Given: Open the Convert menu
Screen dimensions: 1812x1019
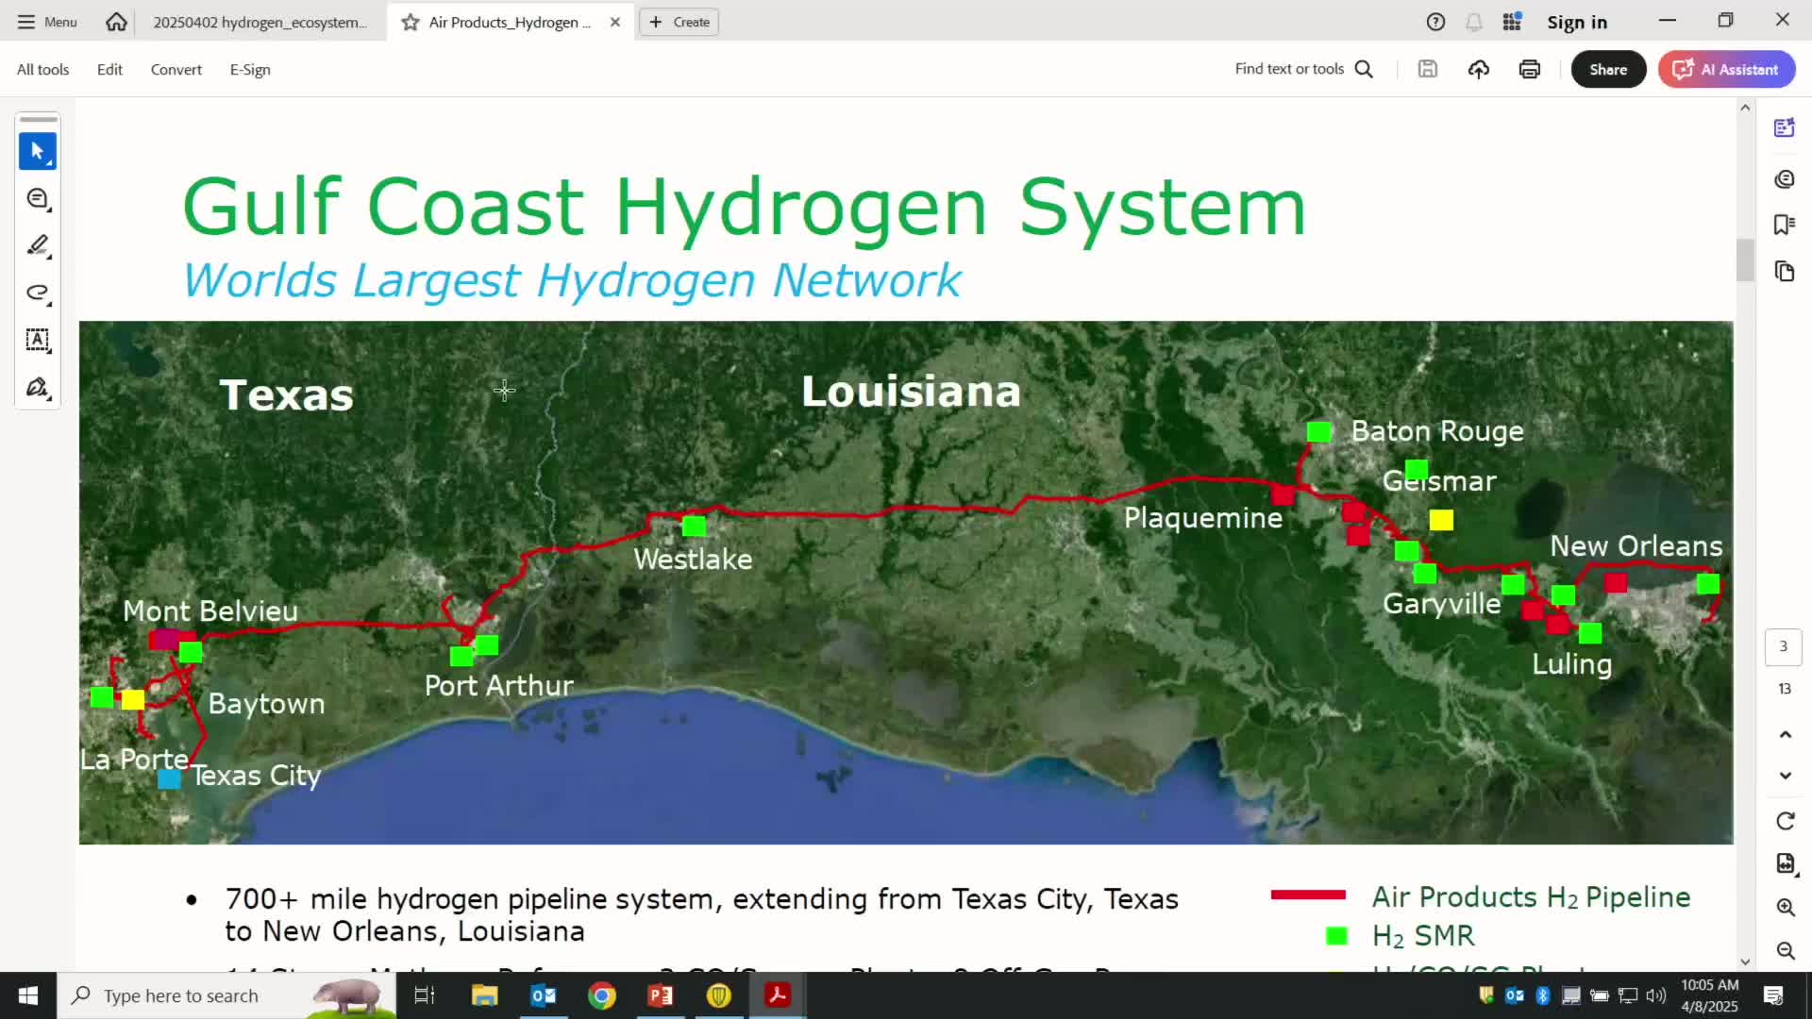Looking at the screenshot, I should 176,69.
